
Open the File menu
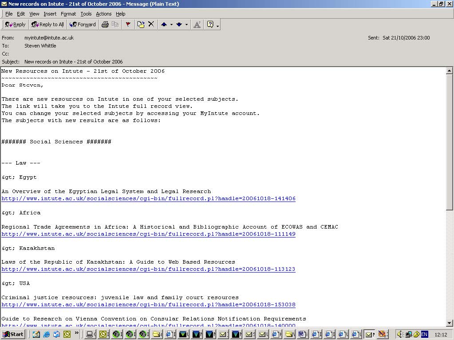tap(9, 14)
